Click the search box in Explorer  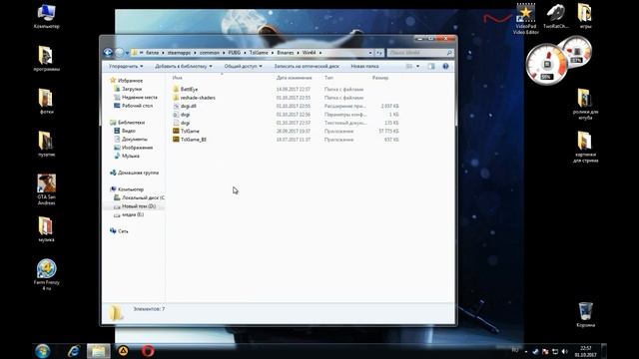pos(419,53)
